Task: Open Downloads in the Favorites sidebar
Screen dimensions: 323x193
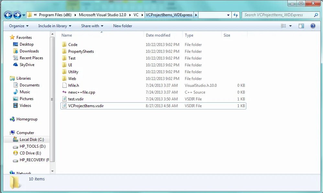Action: 29,51
